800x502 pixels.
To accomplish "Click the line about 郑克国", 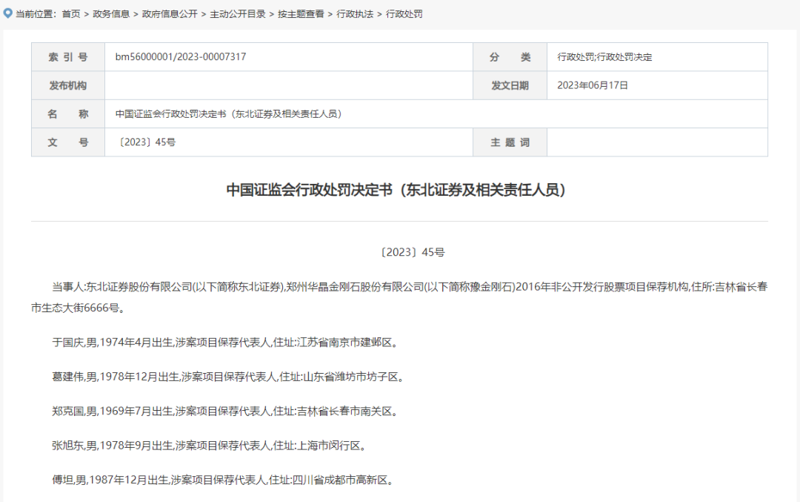I will click(225, 411).
